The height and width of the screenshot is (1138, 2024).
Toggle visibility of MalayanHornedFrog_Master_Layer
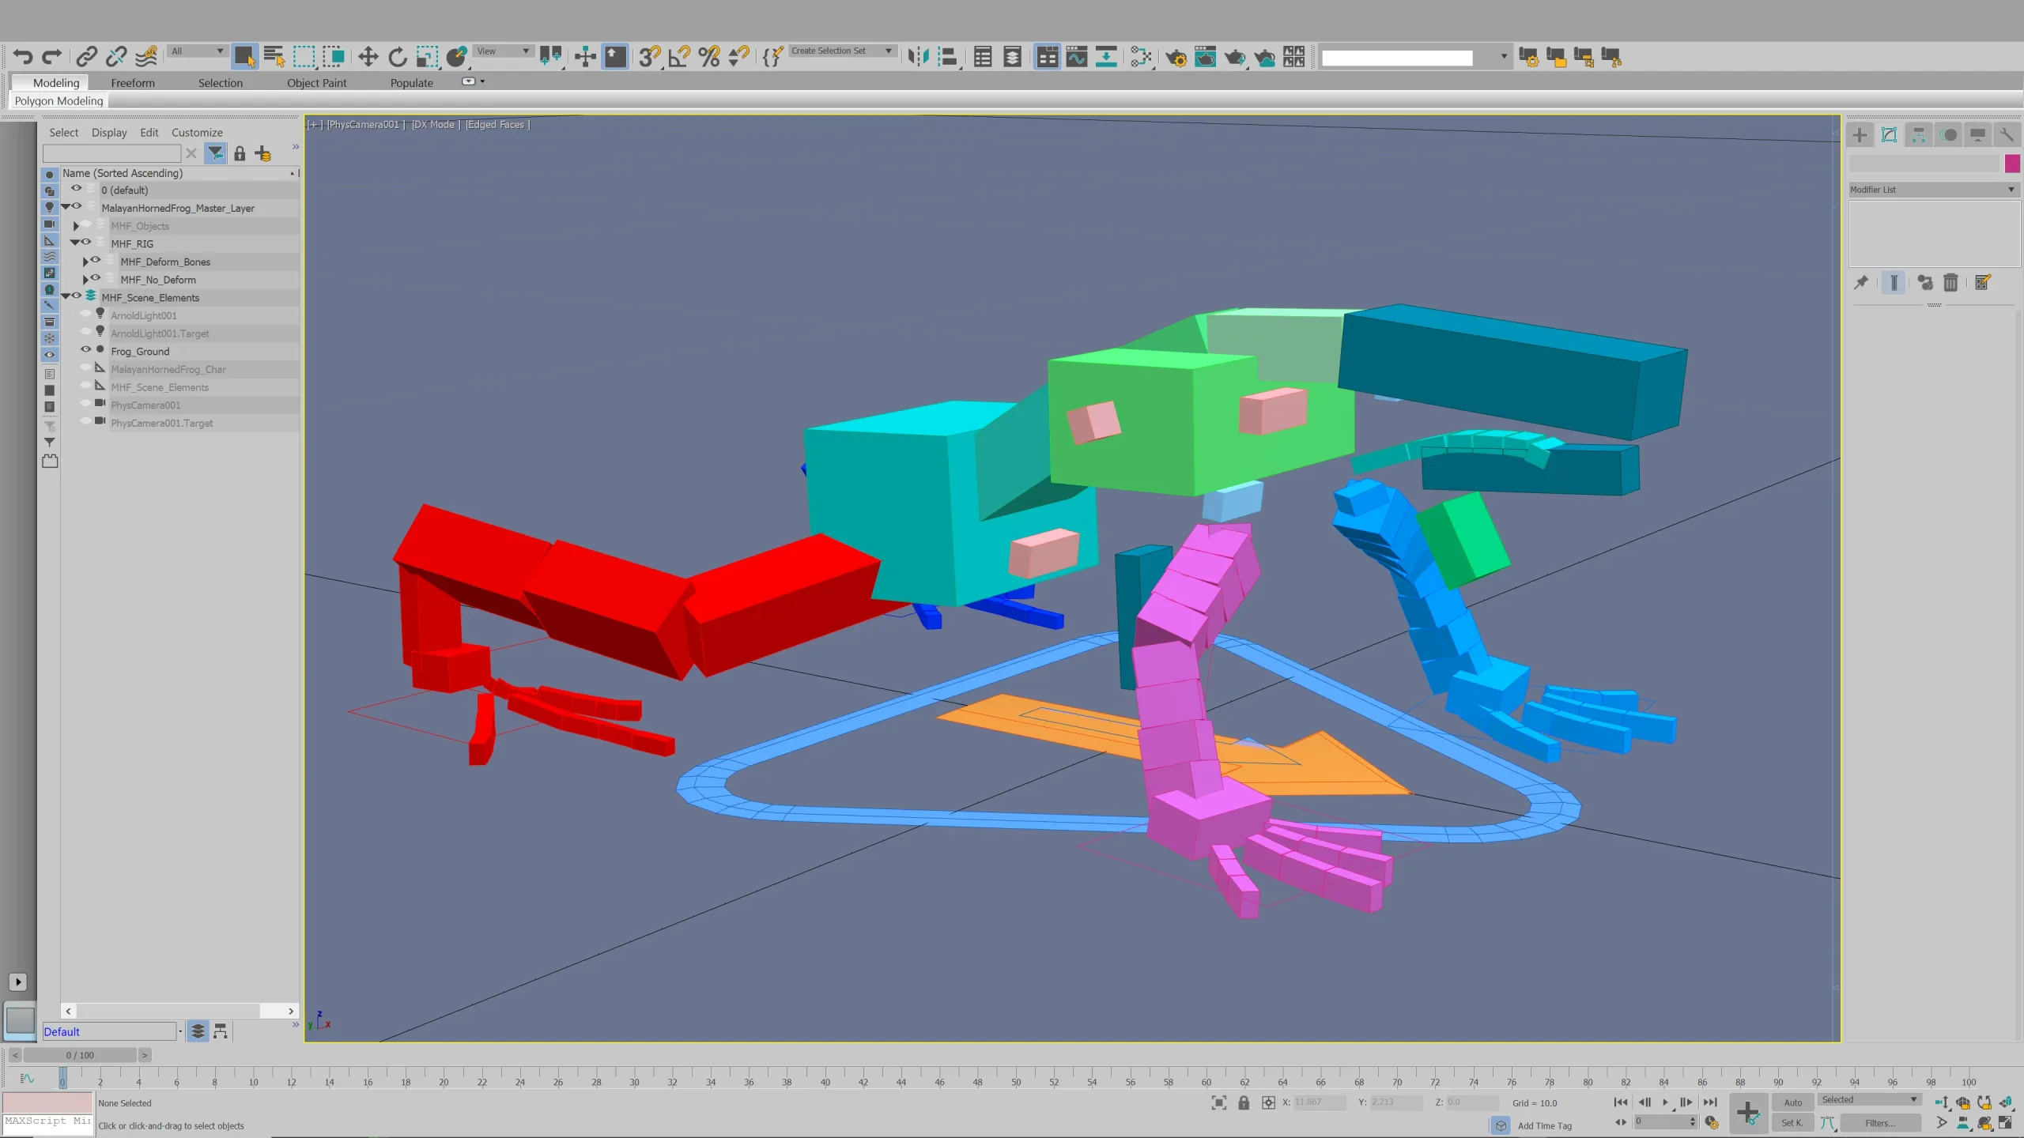point(77,206)
